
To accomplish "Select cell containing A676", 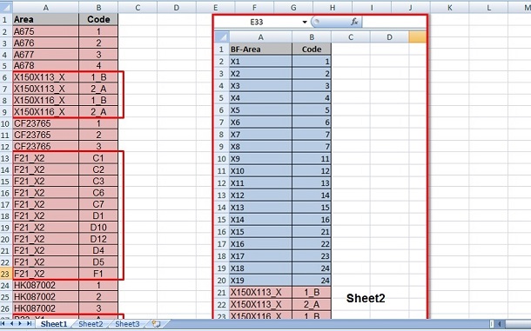I will pyautogui.click(x=46, y=43).
